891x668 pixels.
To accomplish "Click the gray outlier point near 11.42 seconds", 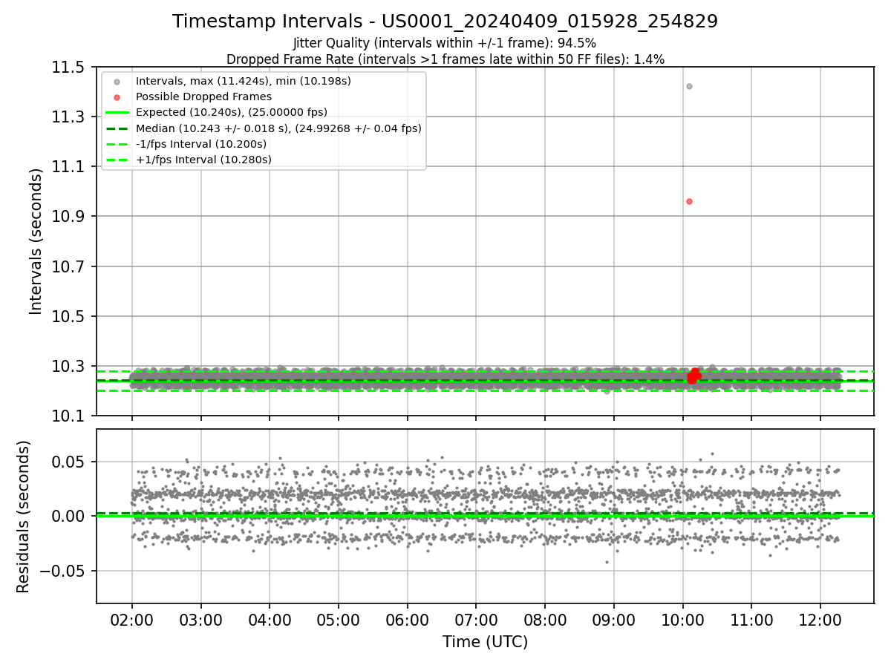I will tap(689, 86).
